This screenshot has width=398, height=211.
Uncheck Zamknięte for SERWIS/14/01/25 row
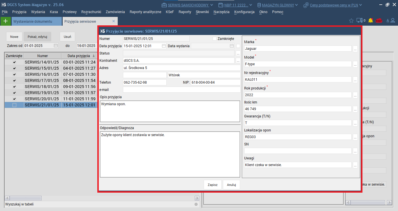pyautogui.click(x=14, y=62)
